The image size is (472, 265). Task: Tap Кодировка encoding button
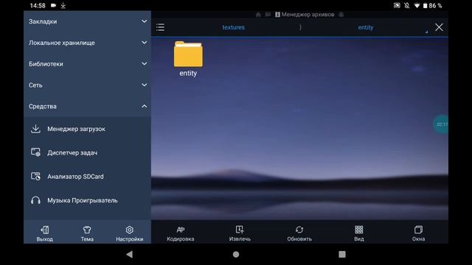coord(180,234)
